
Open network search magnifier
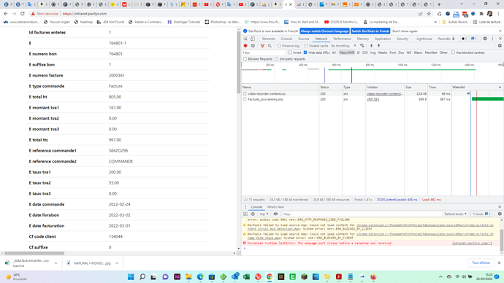270,45
